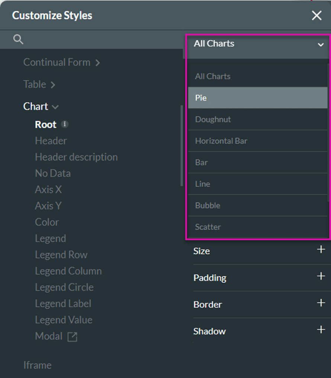Click the info icon beside Root

pyautogui.click(x=65, y=124)
